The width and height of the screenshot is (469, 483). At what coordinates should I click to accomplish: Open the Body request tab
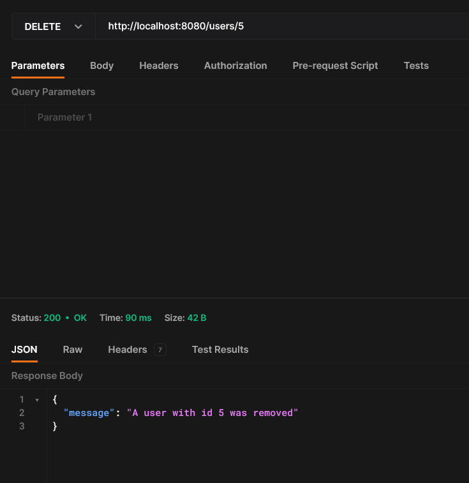click(101, 66)
